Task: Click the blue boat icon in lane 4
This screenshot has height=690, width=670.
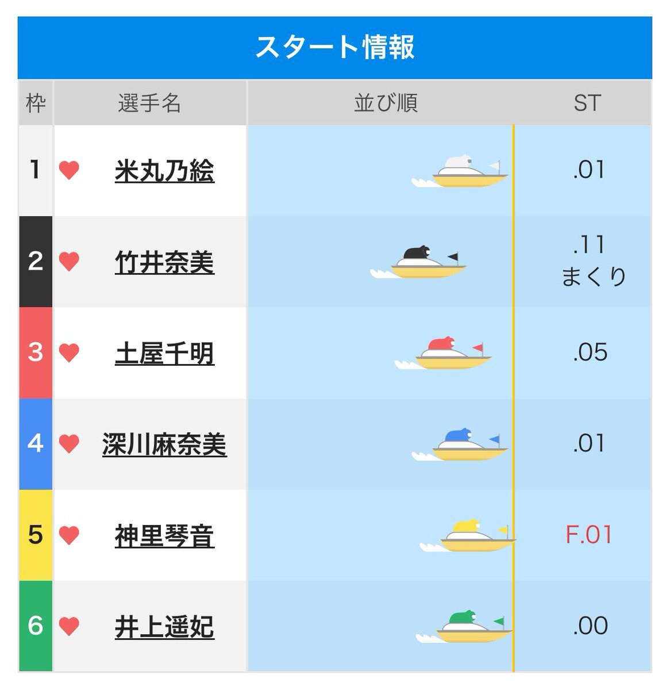Action: (460, 444)
